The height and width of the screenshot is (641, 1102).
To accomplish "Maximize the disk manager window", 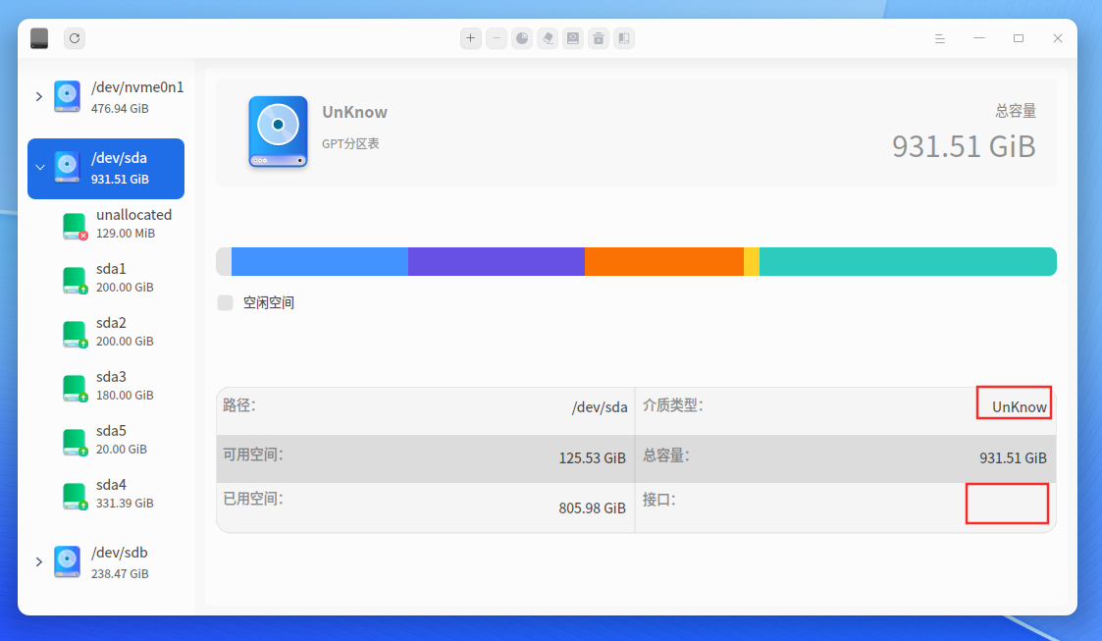I will coord(1019,38).
